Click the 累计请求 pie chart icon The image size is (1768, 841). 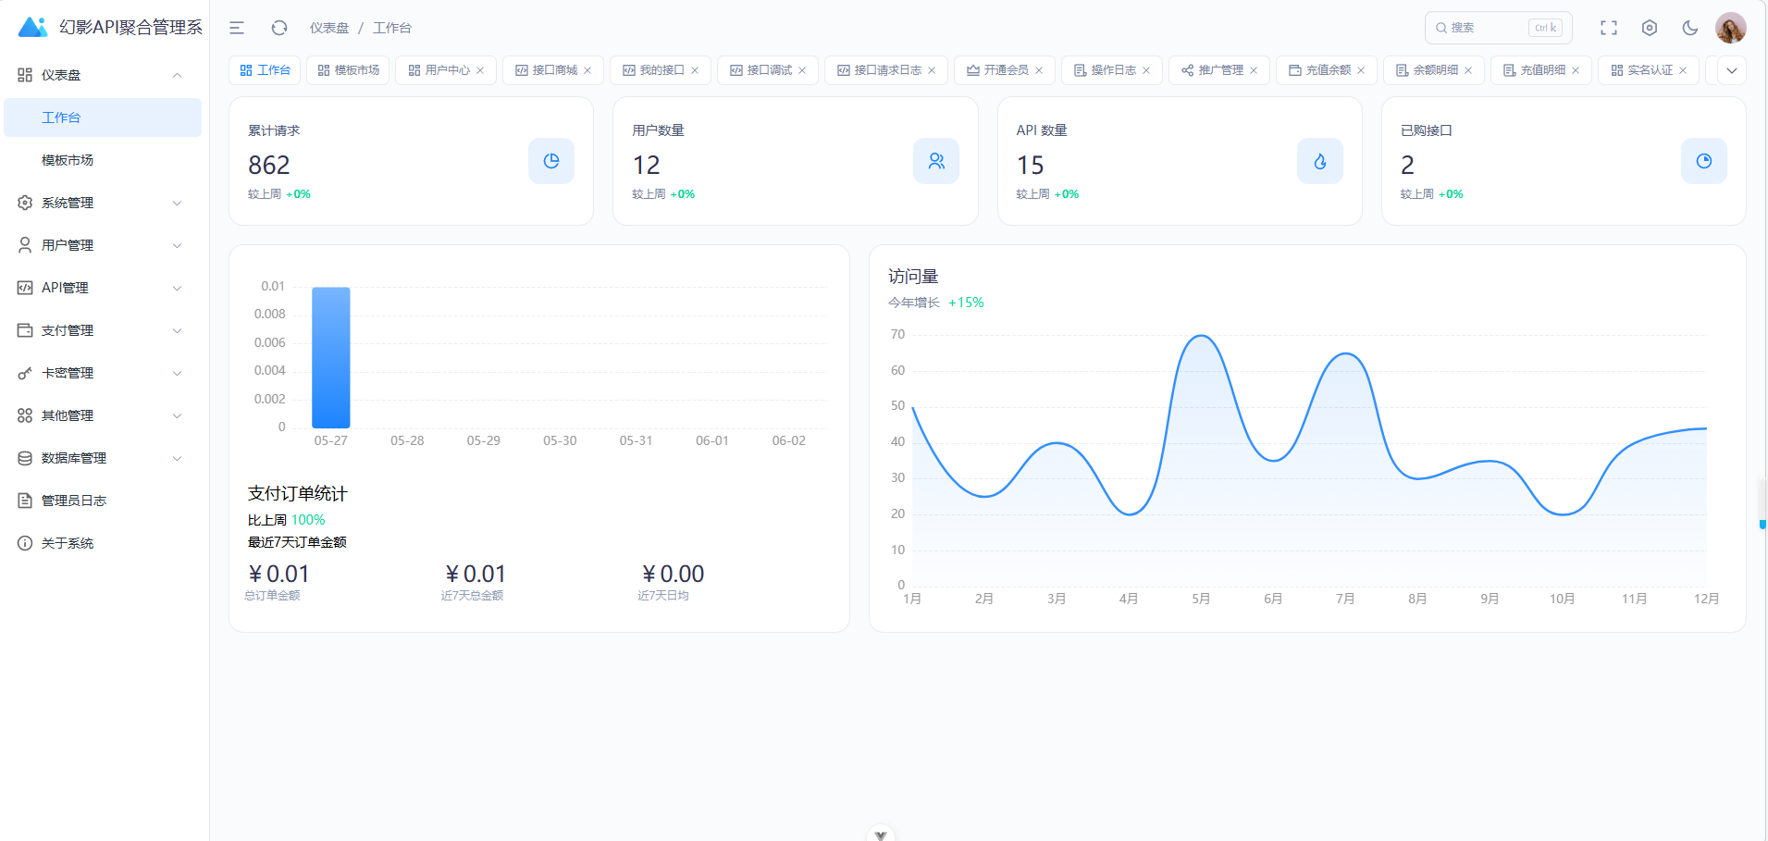tap(551, 161)
